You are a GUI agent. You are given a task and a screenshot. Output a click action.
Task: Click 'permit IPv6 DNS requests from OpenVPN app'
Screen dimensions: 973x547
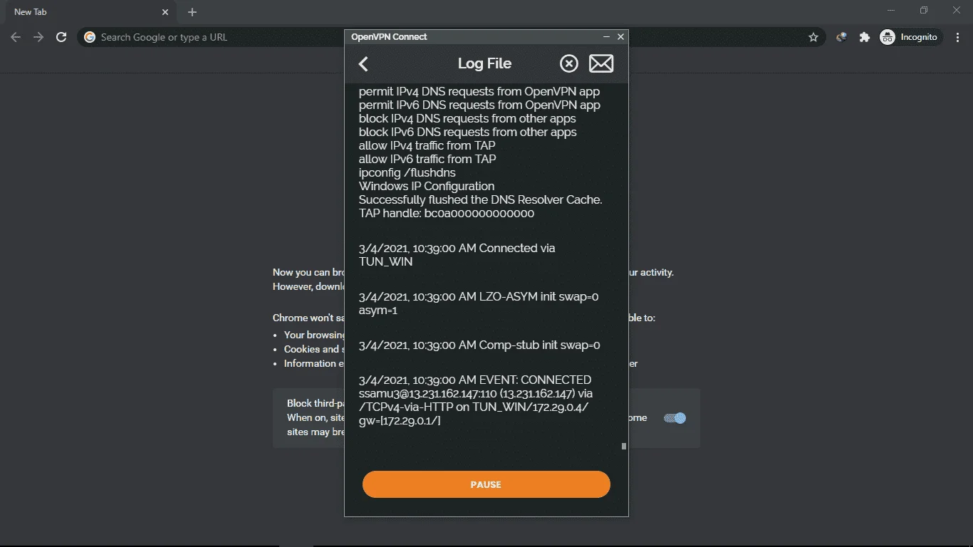point(479,105)
